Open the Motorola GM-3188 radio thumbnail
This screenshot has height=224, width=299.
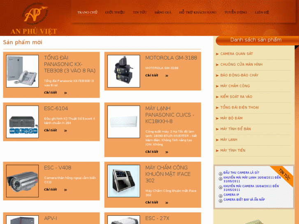point(123,71)
